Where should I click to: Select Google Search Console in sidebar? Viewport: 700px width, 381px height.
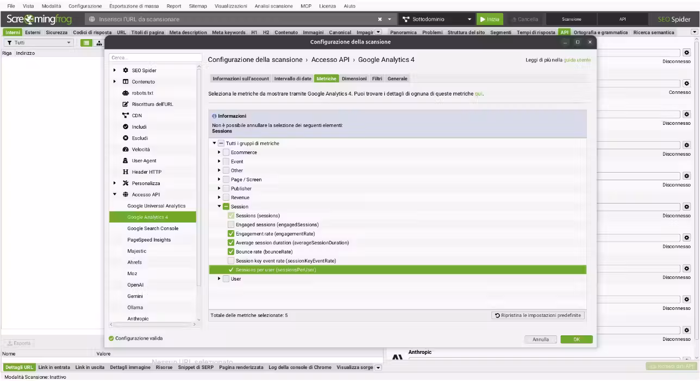coord(153,228)
